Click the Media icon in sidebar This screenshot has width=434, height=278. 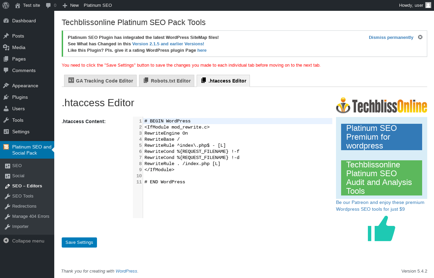6,47
